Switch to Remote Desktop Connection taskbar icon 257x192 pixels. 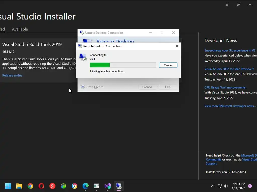click(x=119, y=186)
